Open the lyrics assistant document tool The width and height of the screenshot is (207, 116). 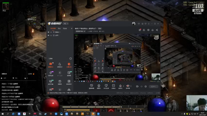(x=69, y=82)
